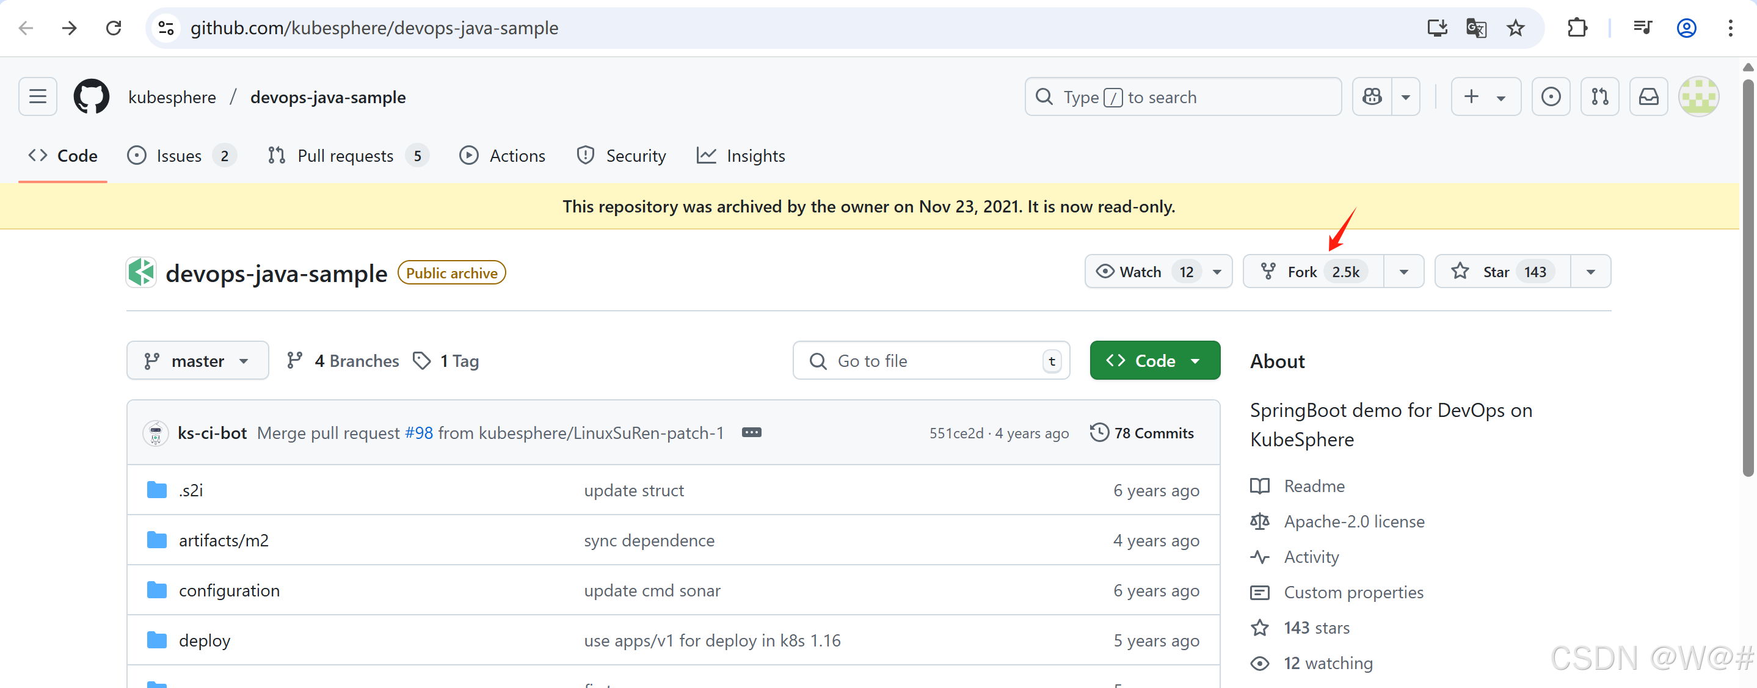Switch to the Issues tab

coord(181,156)
